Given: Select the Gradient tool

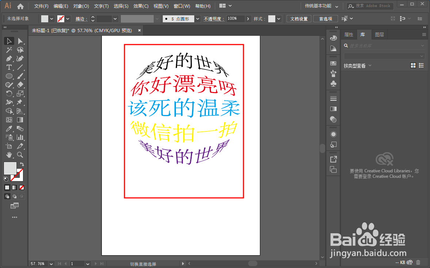Looking at the screenshot, I should [20, 120].
